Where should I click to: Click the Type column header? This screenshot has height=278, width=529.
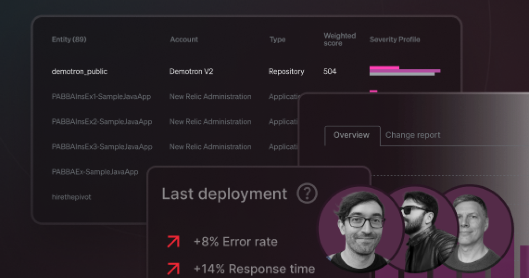click(x=277, y=39)
